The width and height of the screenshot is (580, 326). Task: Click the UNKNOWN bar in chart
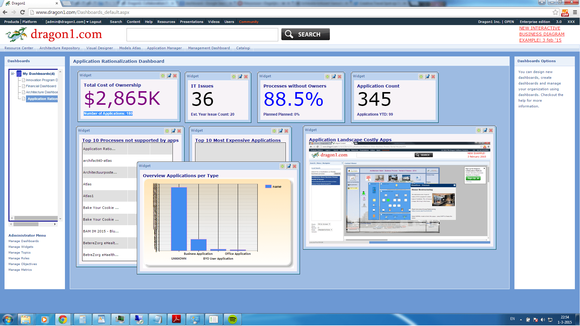point(179,219)
